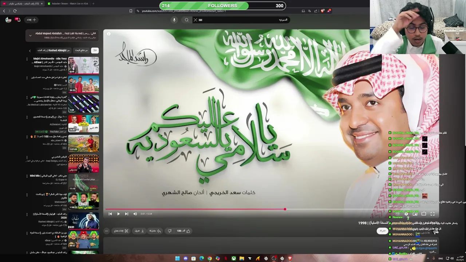466x262 pixels.
Task: Play the paused YouTube video
Action: point(118,214)
